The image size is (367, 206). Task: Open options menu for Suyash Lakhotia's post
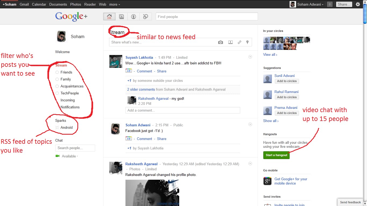point(250,57)
